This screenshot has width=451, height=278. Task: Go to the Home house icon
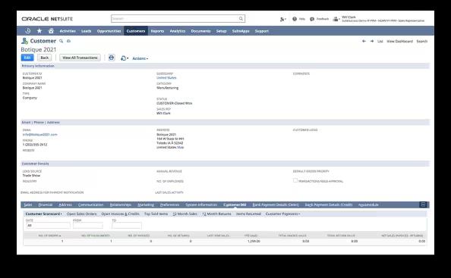tap(51, 31)
